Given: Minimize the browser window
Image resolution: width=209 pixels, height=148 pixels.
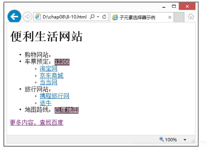Looking at the screenshot, I should (164, 7).
